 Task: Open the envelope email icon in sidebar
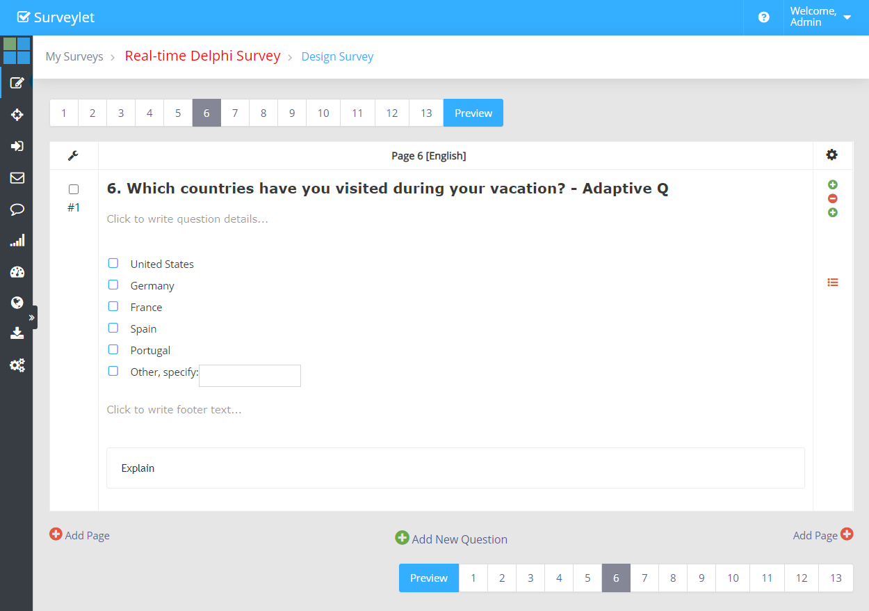click(17, 177)
